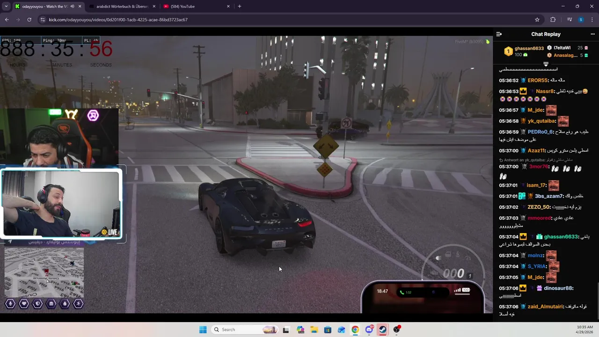
Task: Bookmark this page with star icon
Action: 537,20
